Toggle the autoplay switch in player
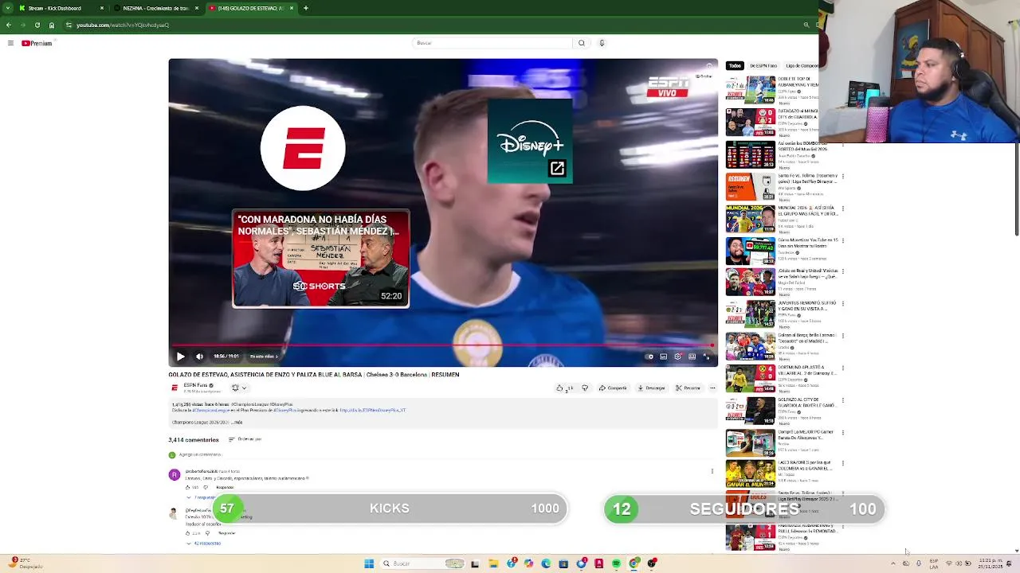Screen dimensions: 1020x573 (x=649, y=357)
